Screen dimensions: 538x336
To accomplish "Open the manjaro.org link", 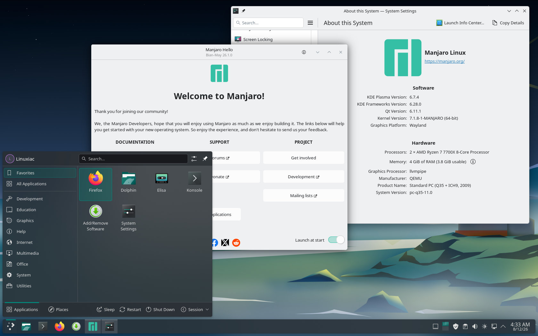I will pos(444,61).
